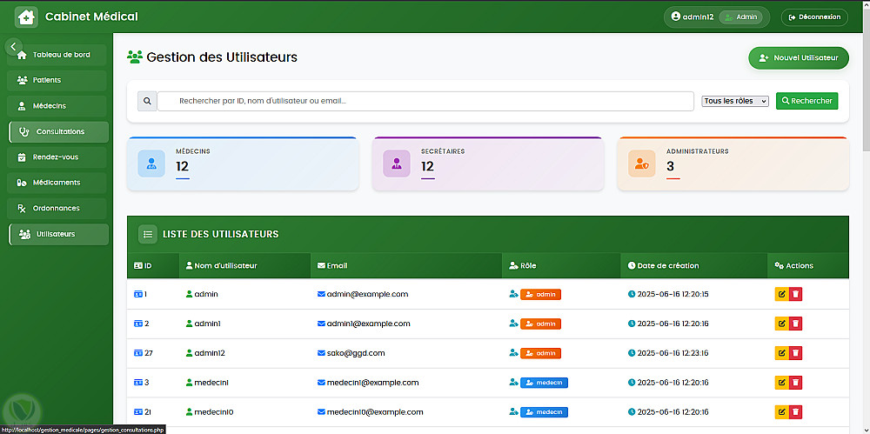This screenshot has width=870, height=434.
Task: Open the admin12 user profile menu
Action: (715, 17)
